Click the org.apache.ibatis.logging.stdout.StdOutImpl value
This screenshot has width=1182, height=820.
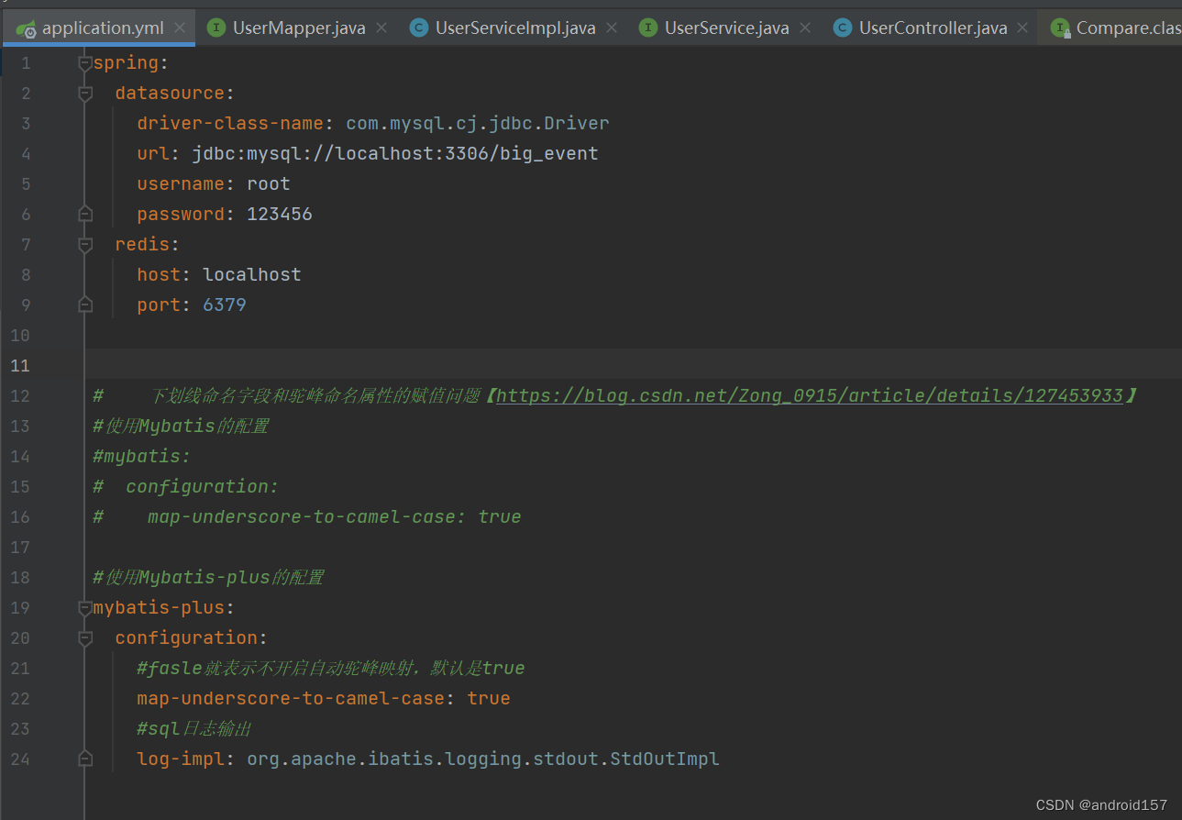(x=483, y=759)
